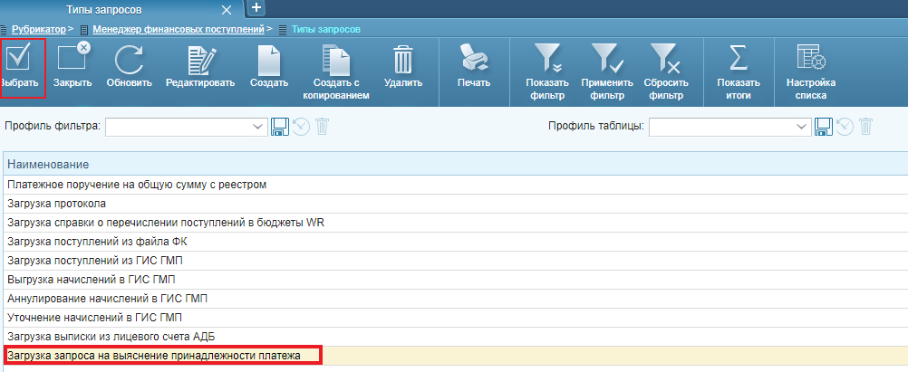This screenshot has width=908, height=372.
Task: Refresh the list with Обновить
Action: tap(130, 59)
